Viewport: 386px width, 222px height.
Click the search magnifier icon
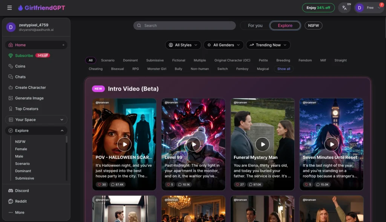139,26
